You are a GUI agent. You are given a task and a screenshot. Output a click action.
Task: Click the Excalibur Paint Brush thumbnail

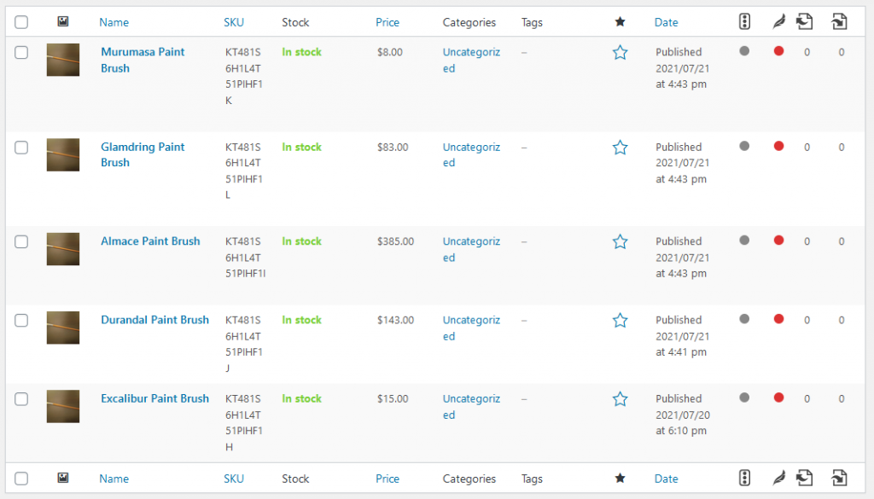63,406
